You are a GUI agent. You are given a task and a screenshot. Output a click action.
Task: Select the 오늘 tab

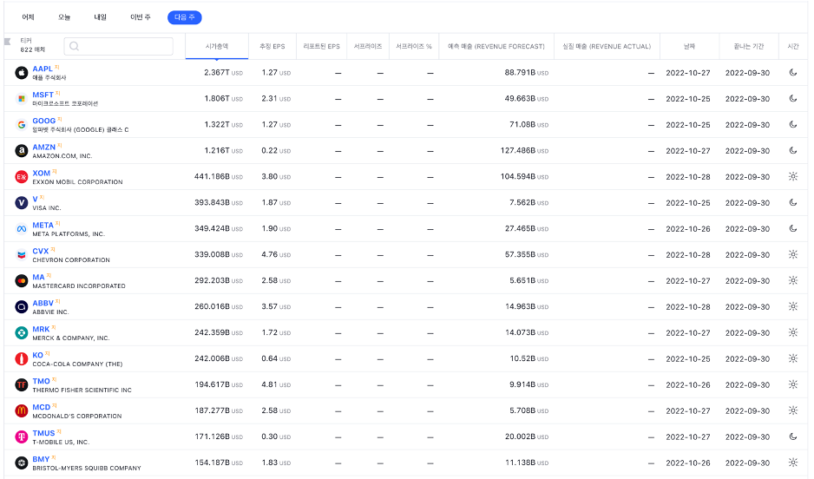[64, 17]
